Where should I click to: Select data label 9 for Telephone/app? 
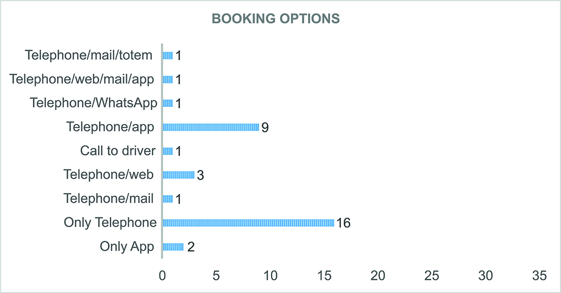point(265,127)
